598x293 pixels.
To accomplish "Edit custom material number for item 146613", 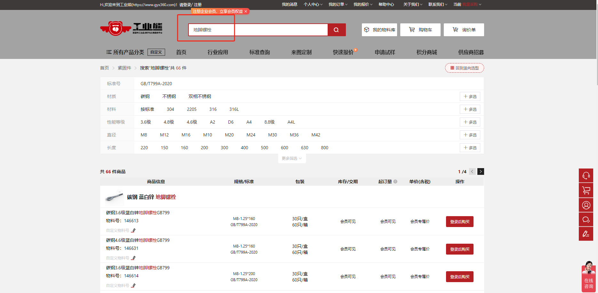I will 133,230.
